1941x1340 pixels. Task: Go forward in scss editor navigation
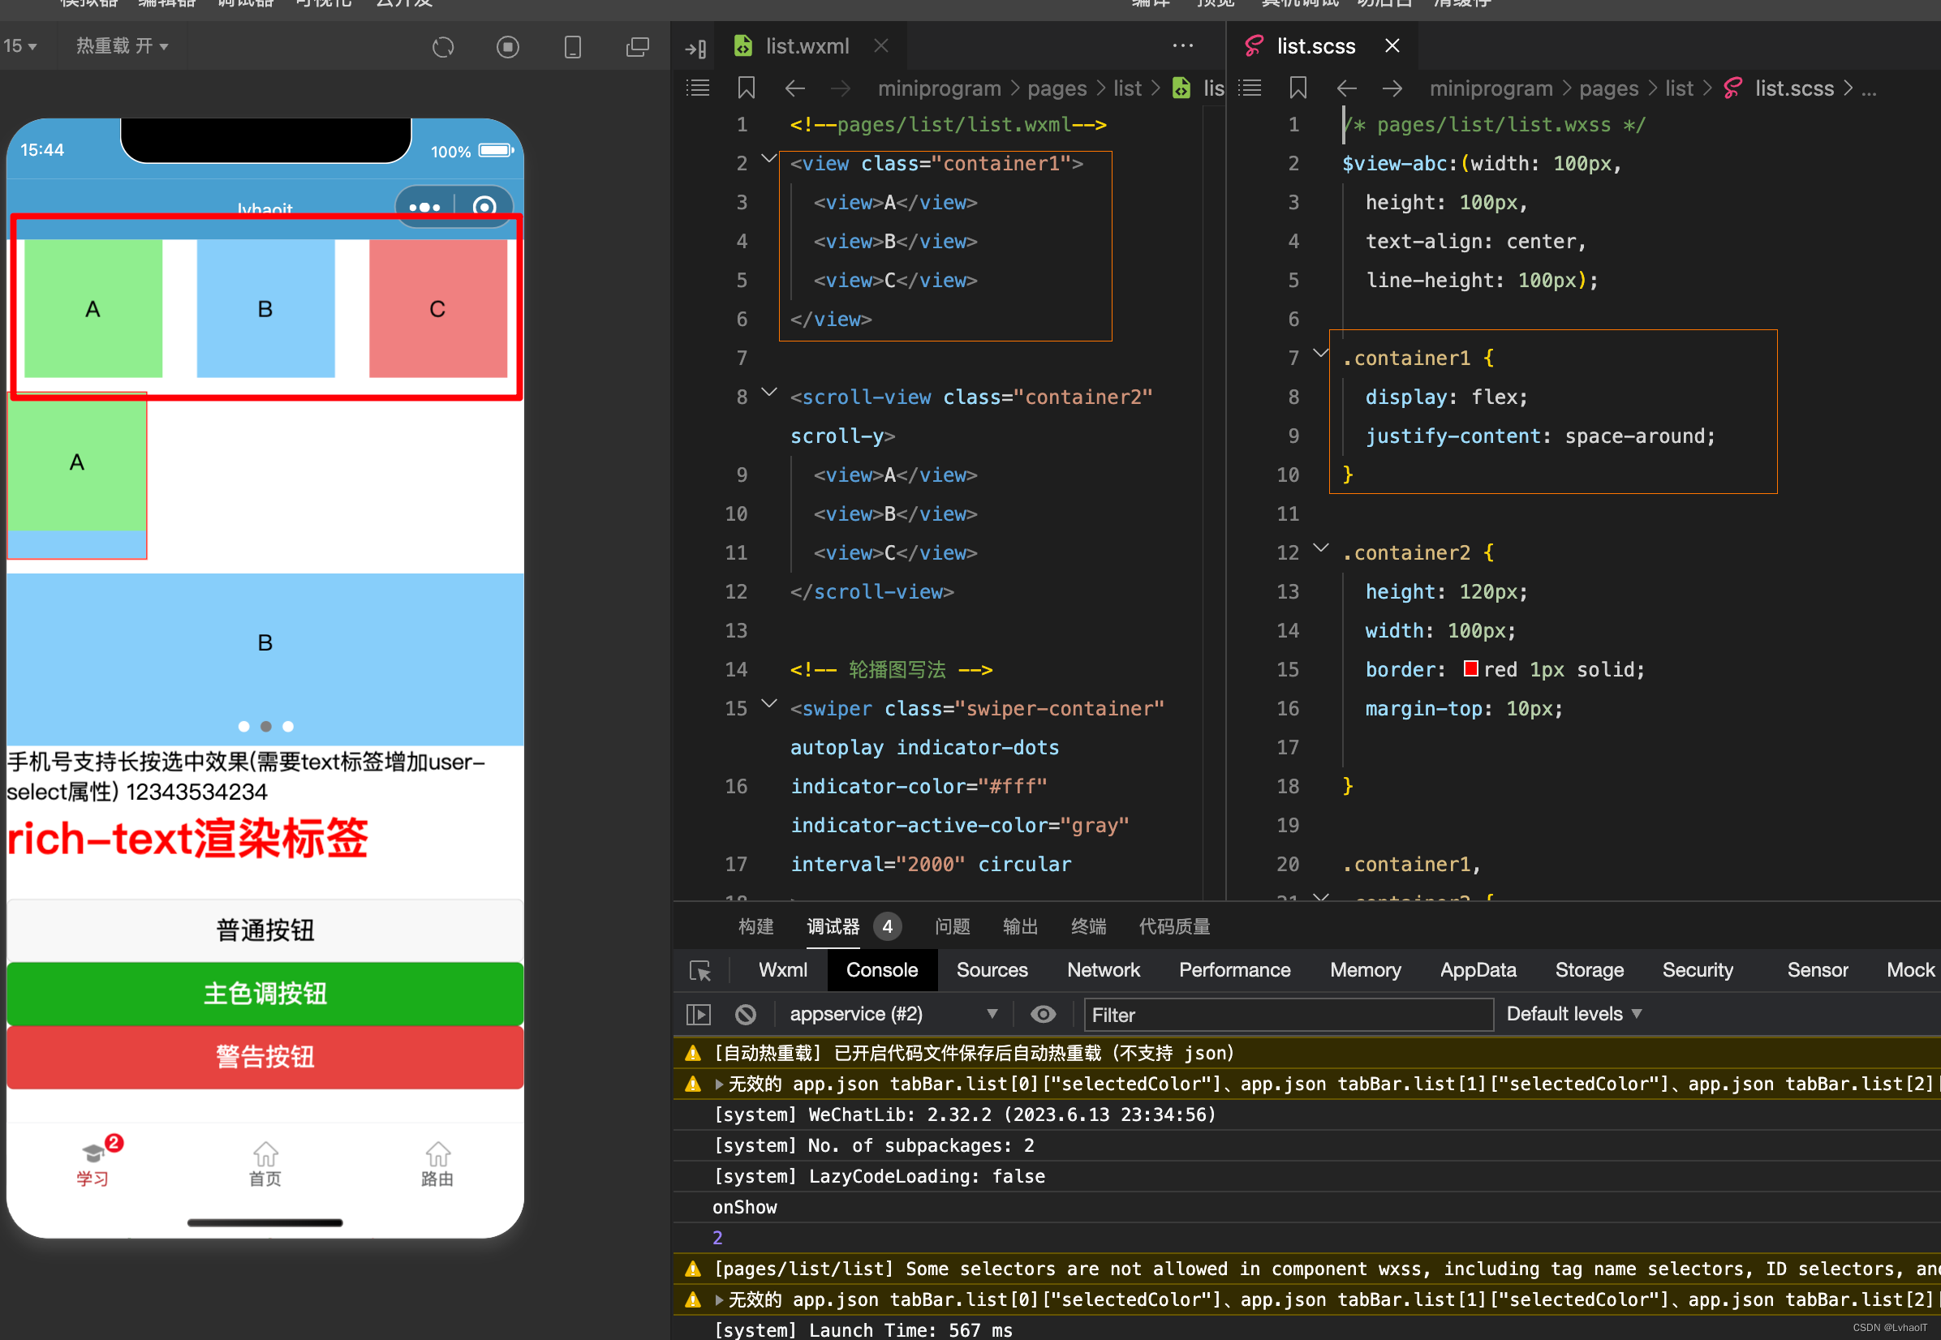[1392, 88]
